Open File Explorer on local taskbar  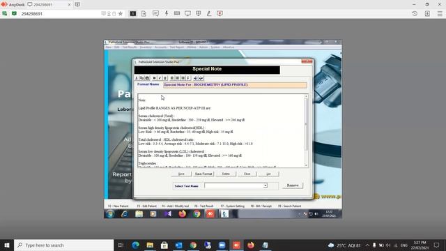pos(150,245)
